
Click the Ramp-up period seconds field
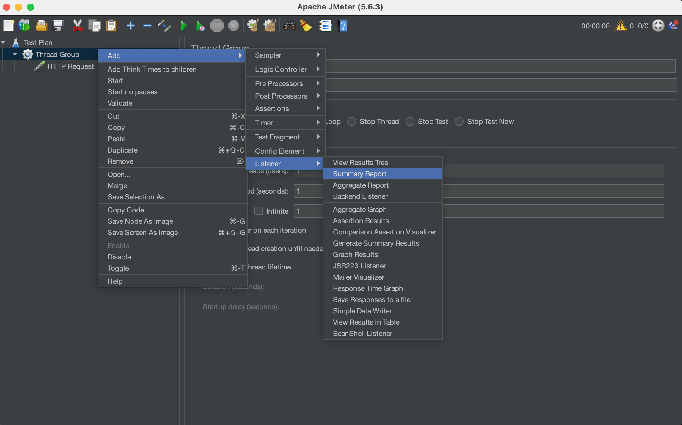click(479, 191)
